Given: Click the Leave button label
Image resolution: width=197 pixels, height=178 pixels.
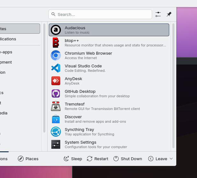Looking at the screenshot, I should click(x=161, y=159).
